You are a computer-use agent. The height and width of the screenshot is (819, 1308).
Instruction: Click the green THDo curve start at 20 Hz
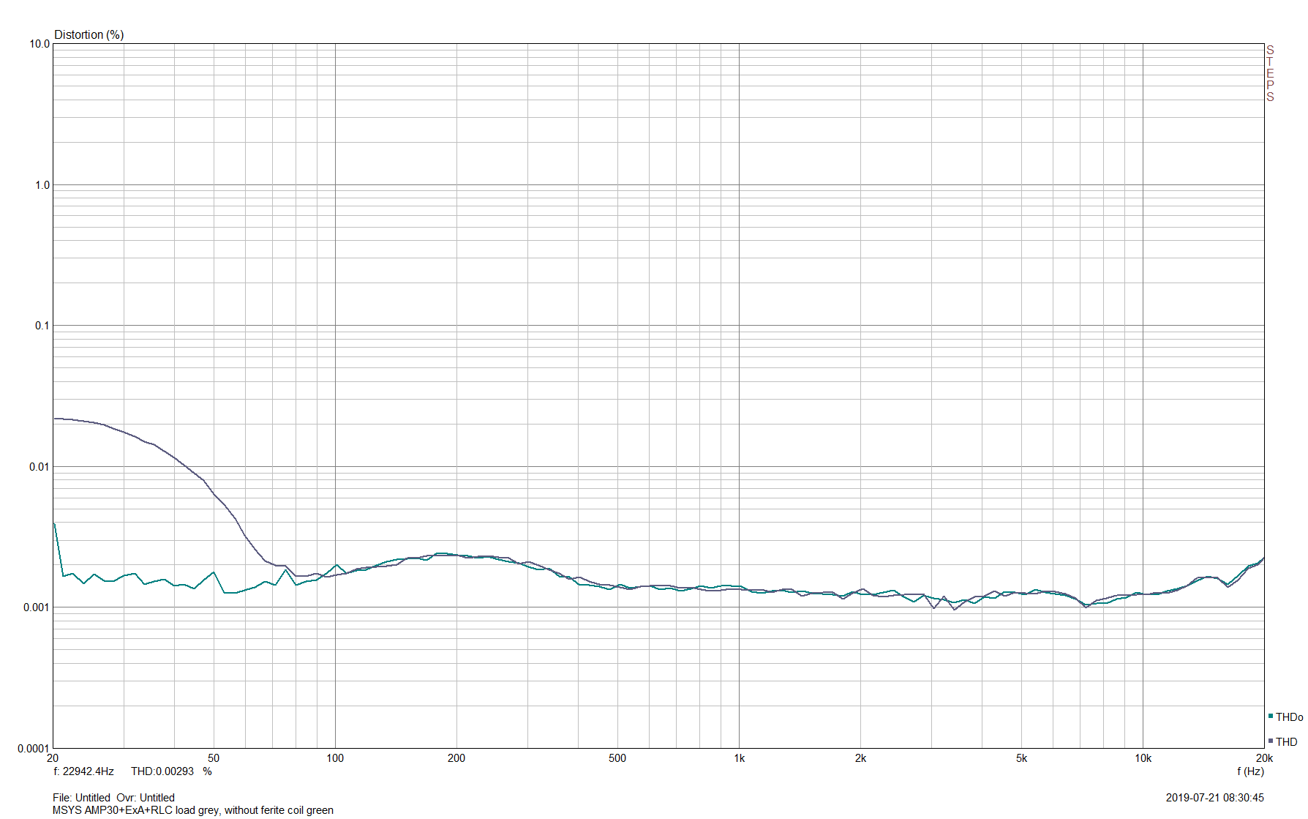pos(54,524)
